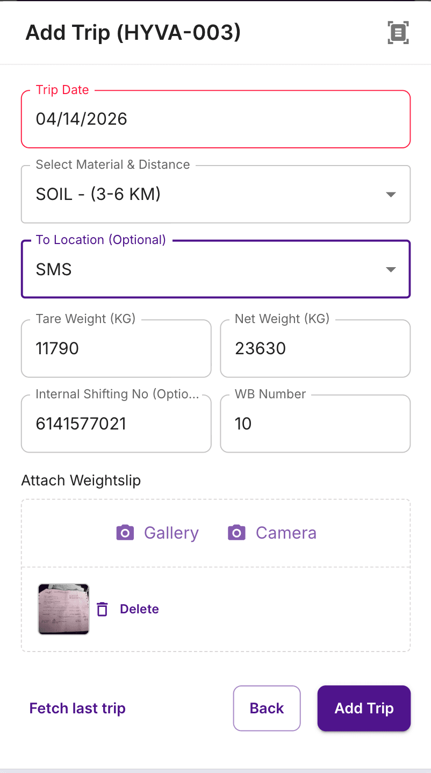The height and width of the screenshot is (773, 431).
Task: Choose Gallery to attach weightslip
Action: (x=157, y=533)
